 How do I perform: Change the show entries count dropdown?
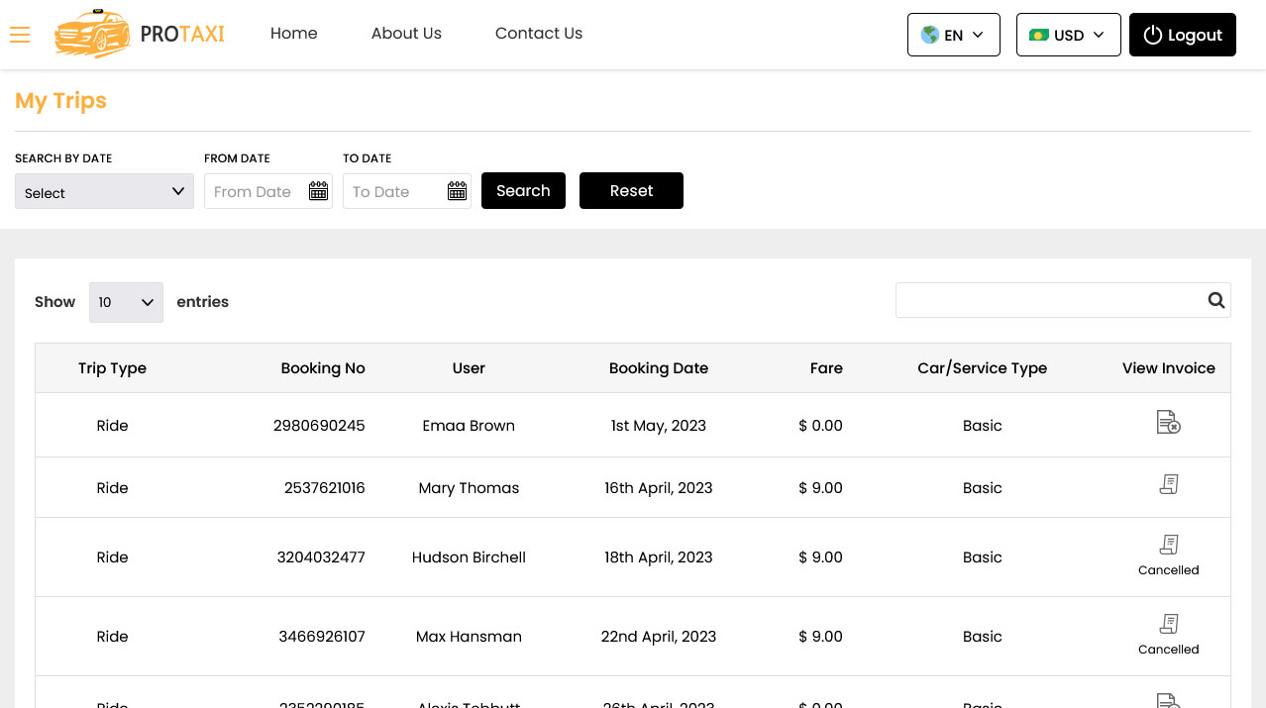pyautogui.click(x=126, y=302)
